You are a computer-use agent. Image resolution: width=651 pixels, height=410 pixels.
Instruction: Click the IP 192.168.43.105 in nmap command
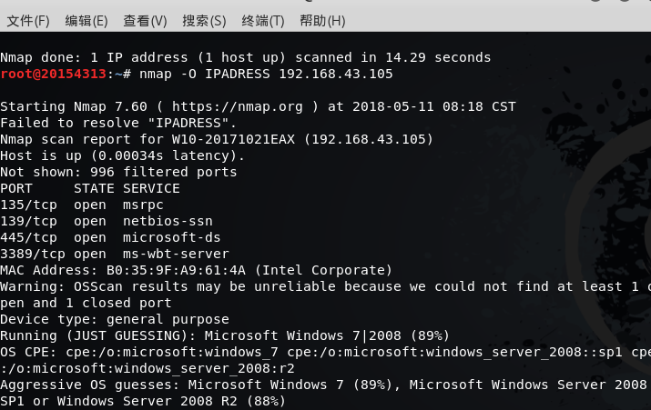point(336,74)
